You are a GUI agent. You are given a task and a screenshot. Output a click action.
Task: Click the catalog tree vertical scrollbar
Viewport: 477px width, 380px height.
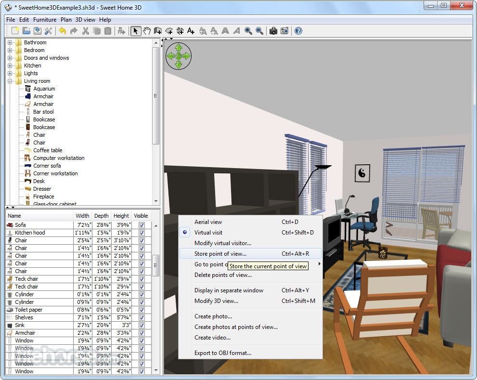[156, 96]
